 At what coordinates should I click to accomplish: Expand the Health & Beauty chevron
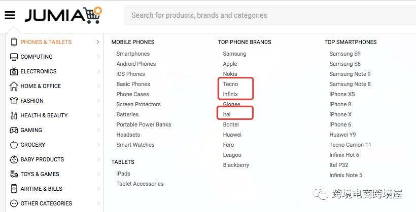pyautogui.click(x=98, y=115)
